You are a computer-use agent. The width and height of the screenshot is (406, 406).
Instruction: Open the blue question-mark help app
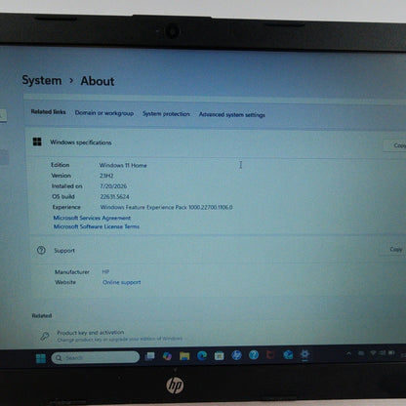click(x=254, y=355)
